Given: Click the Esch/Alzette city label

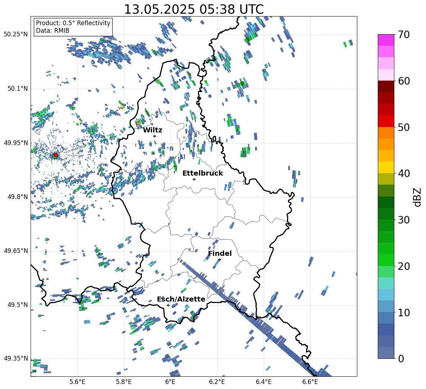Looking at the screenshot, I should coord(181,299).
